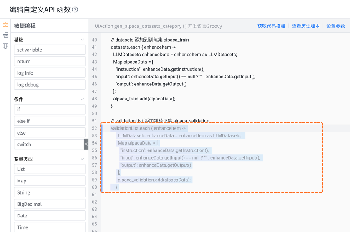Image resolution: width=350 pixels, height=232 pixels.
Task: Collapse the left panel with the double-chevron handle
Action: coord(86,144)
